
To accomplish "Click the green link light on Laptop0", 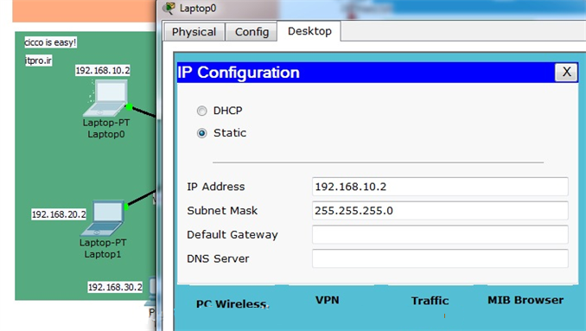I will [x=130, y=107].
